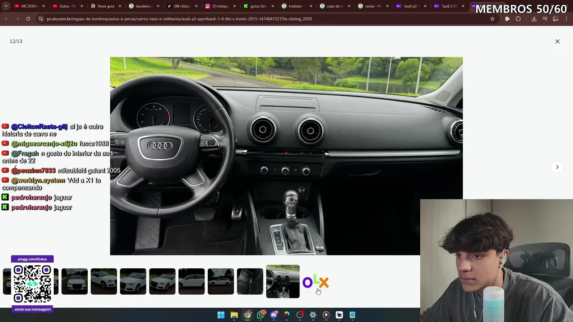Open the Windows Start menu
573x322 pixels.
coord(221,315)
